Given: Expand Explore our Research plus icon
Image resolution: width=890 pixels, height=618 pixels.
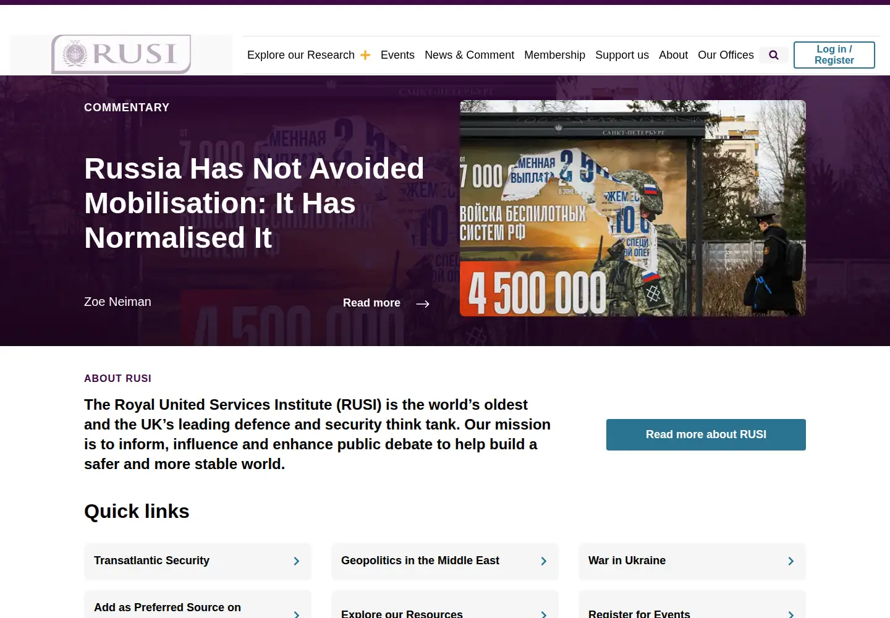Looking at the screenshot, I should click(365, 55).
